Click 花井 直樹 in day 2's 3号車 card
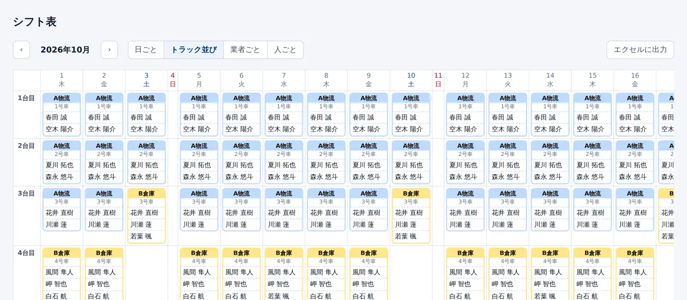 click(x=102, y=213)
